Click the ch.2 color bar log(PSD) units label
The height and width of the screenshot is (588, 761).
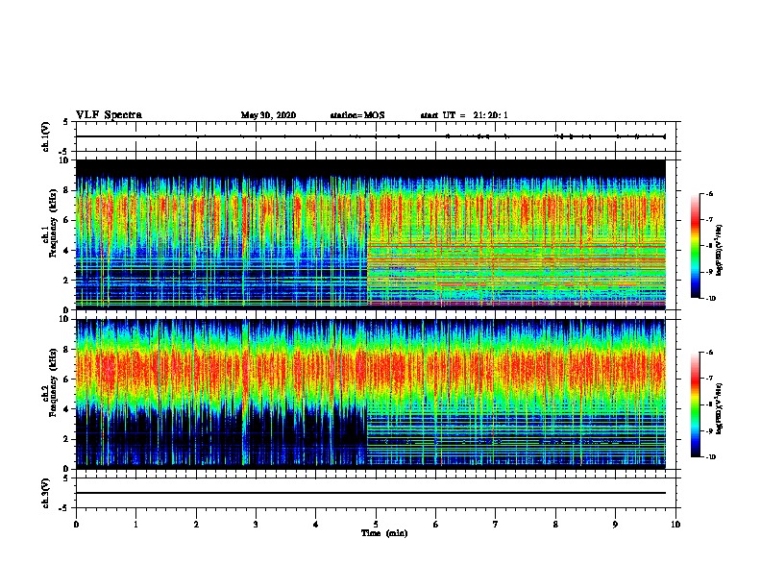pos(720,408)
